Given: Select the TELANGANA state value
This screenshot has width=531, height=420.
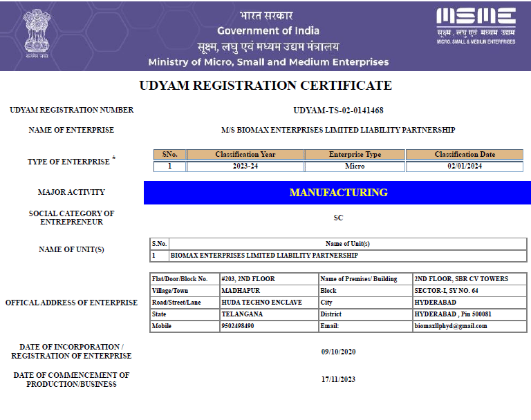Looking at the screenshot, I should pyautogui.click(x=269, y=314).
